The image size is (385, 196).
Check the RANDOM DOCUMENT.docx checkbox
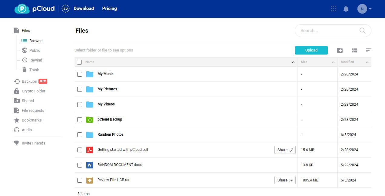[80, 165]
